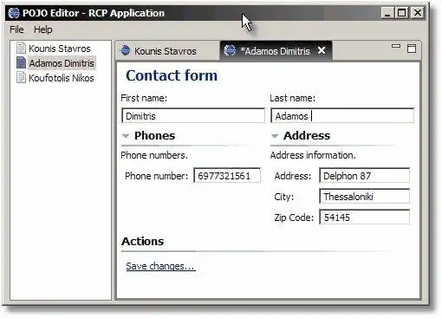The image size is (442, 318).
Task: Open the File menu
Action: pos(16,29)
